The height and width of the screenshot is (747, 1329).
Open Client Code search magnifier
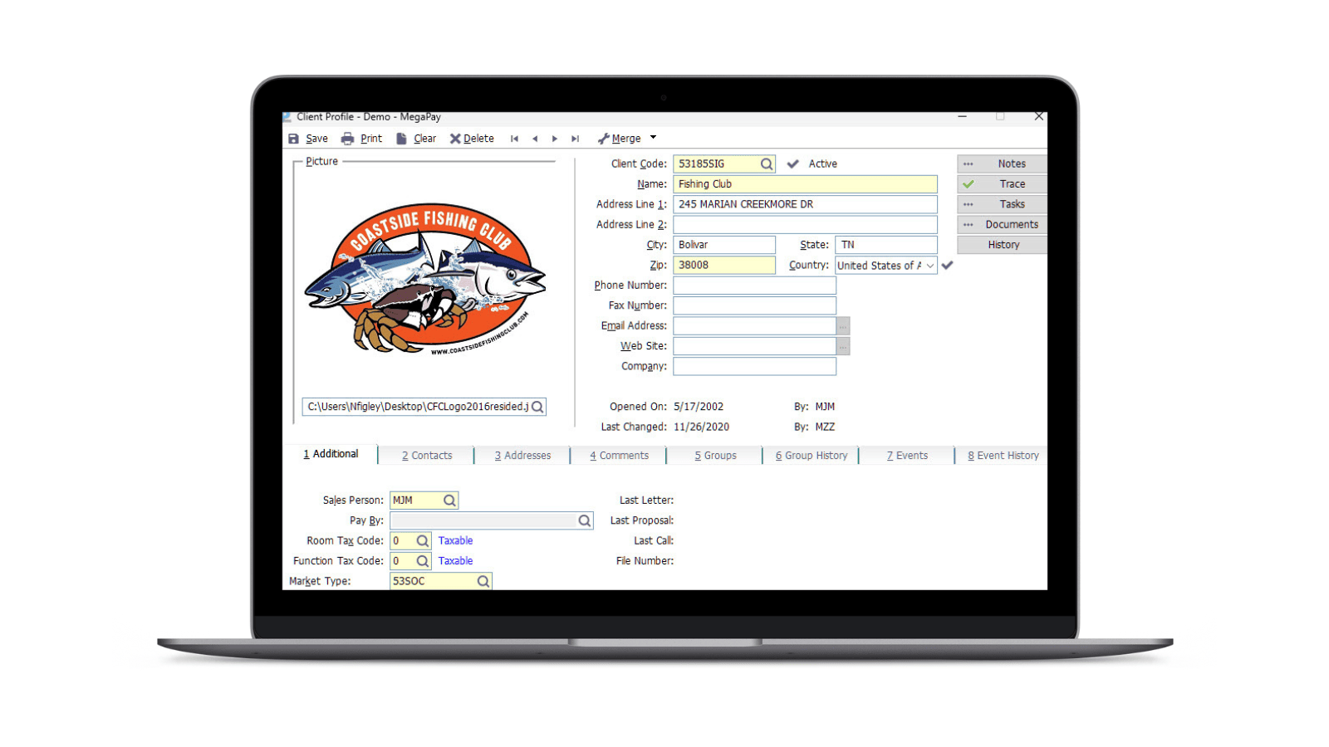point(767,164)
